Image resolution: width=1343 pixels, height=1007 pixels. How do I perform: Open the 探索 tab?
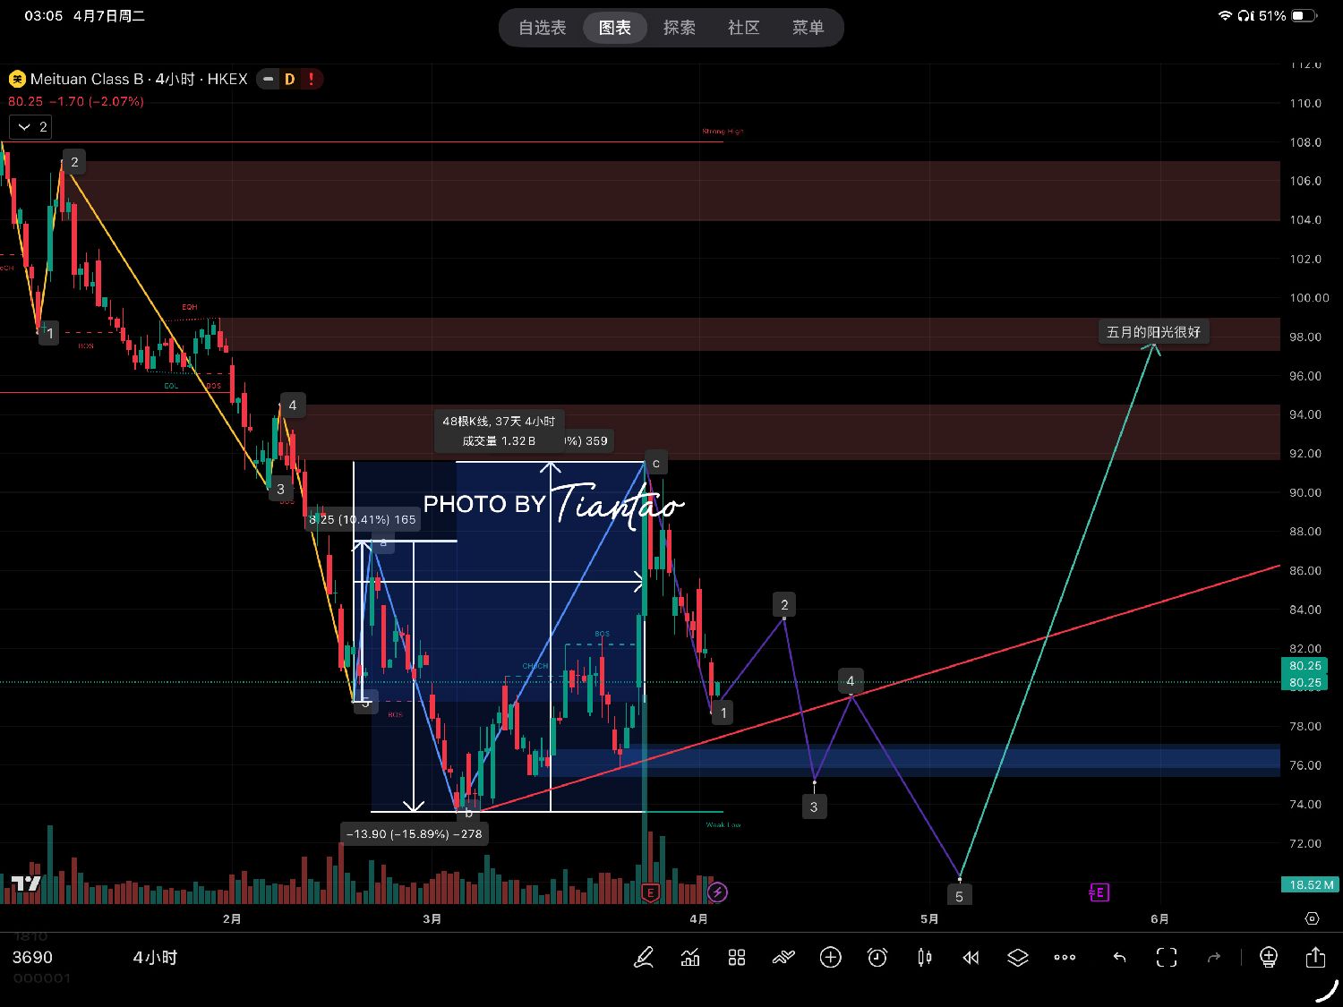pyautogui.click(x=680, y=28)
